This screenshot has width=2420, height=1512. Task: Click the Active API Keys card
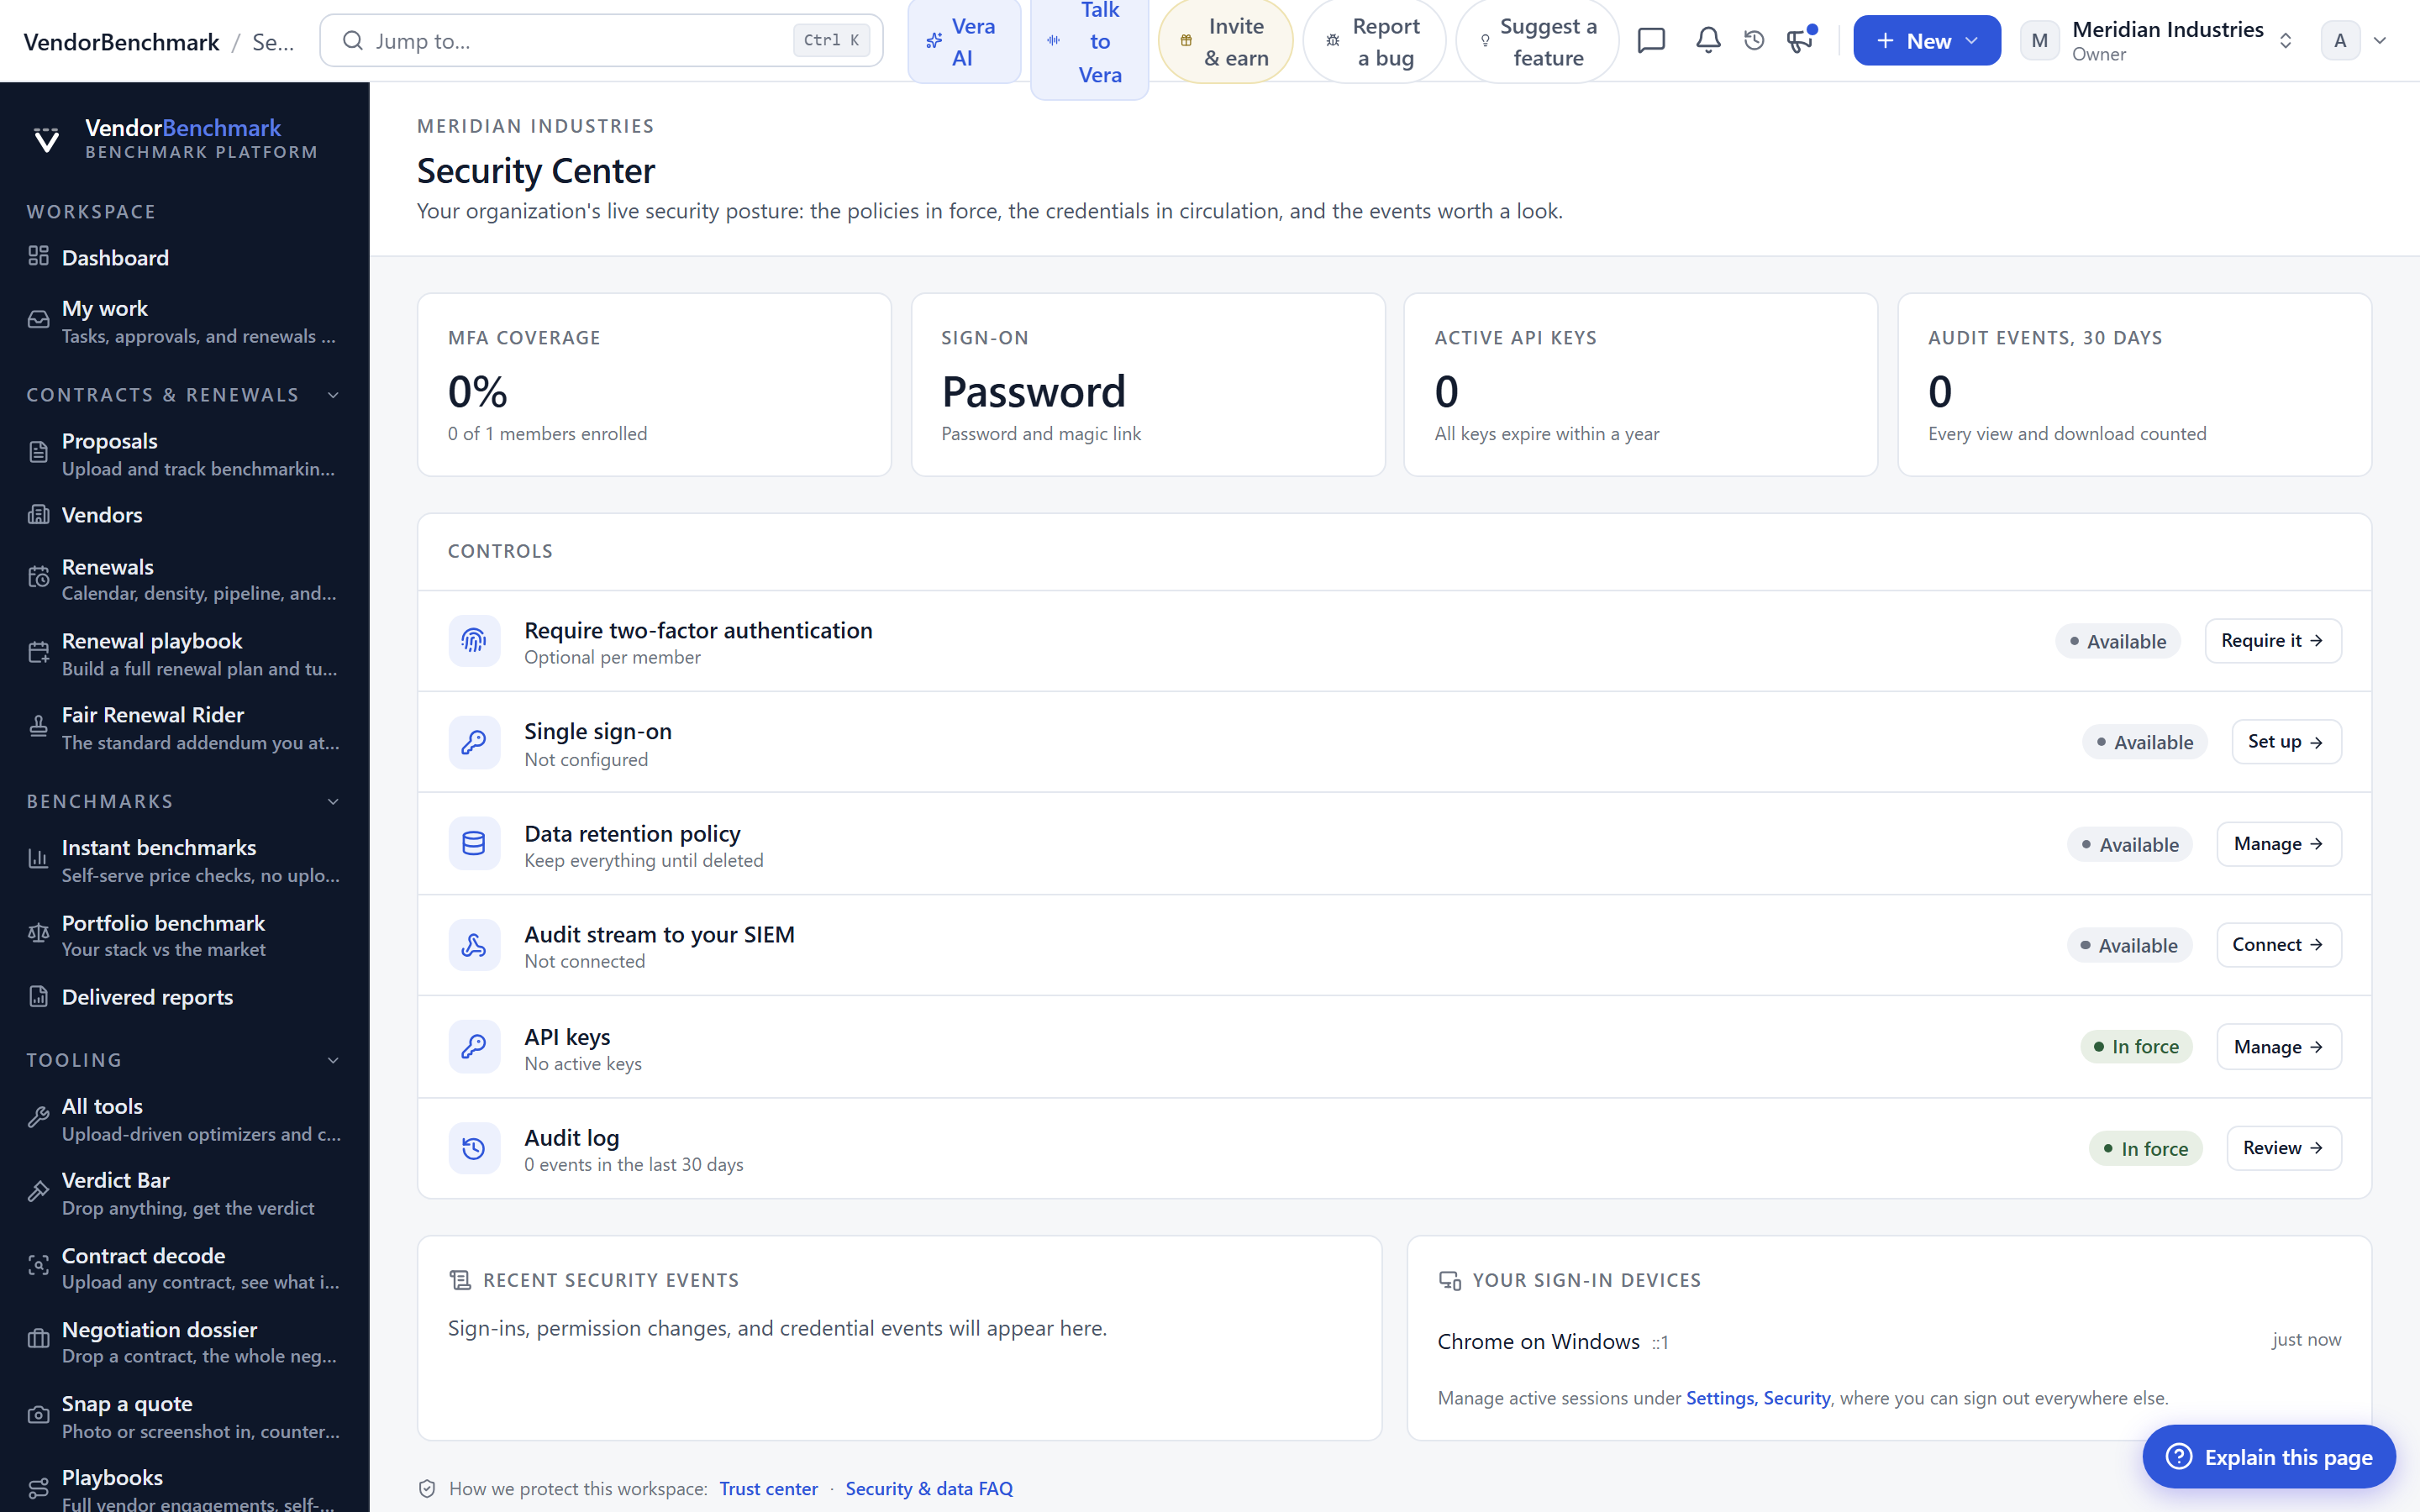coord(1640,384)
